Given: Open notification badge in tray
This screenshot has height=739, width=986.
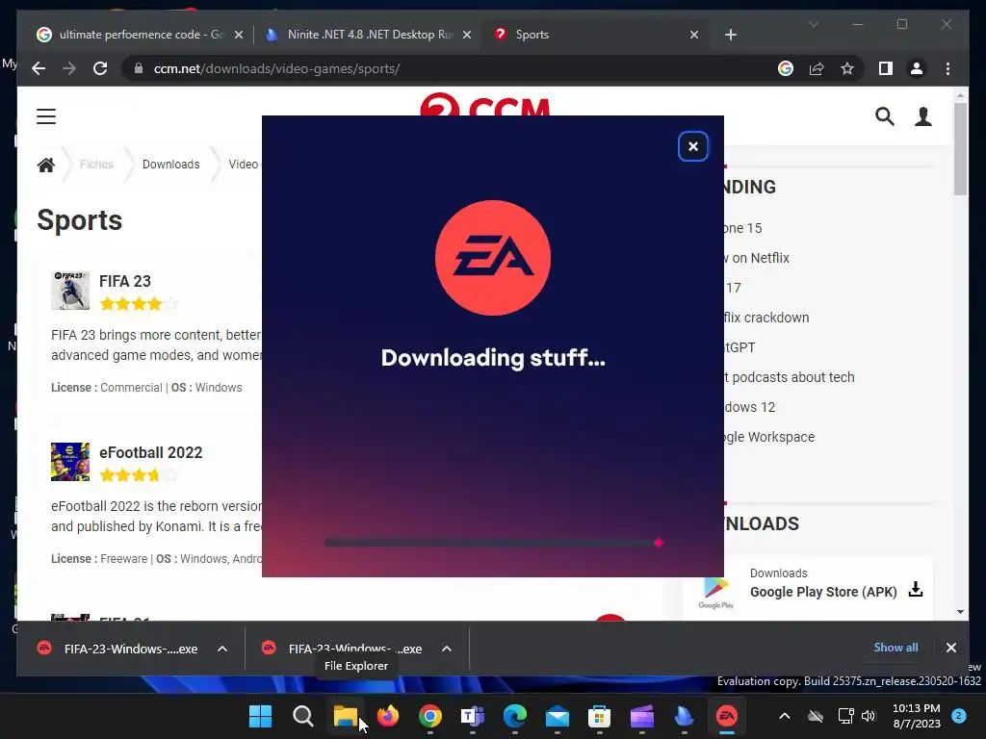Looking at the screenshot, I should (959, 716).
